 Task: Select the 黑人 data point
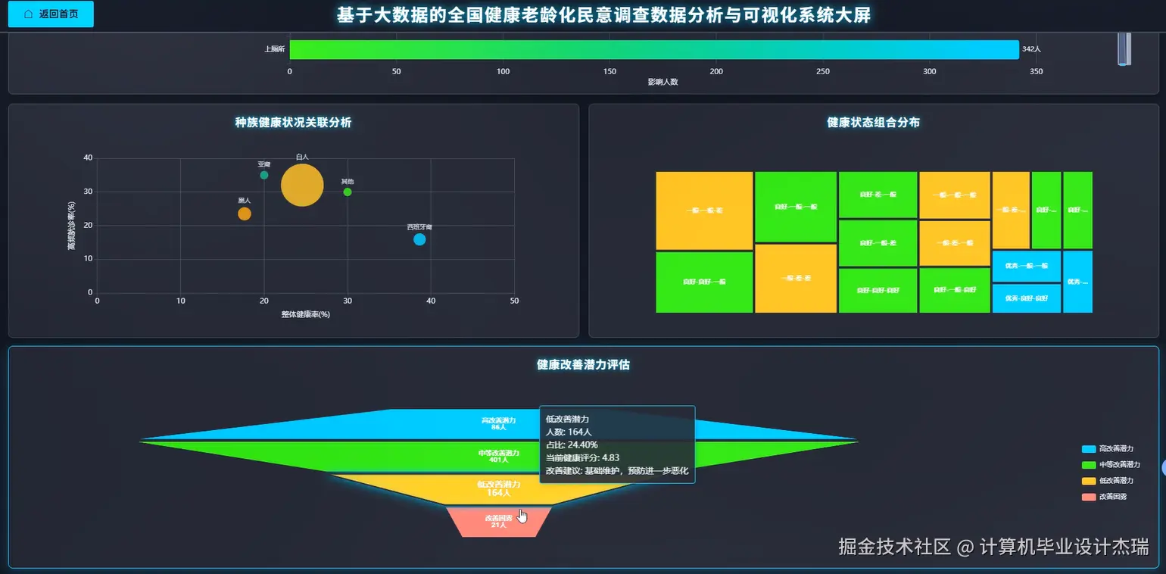[244, 213]
